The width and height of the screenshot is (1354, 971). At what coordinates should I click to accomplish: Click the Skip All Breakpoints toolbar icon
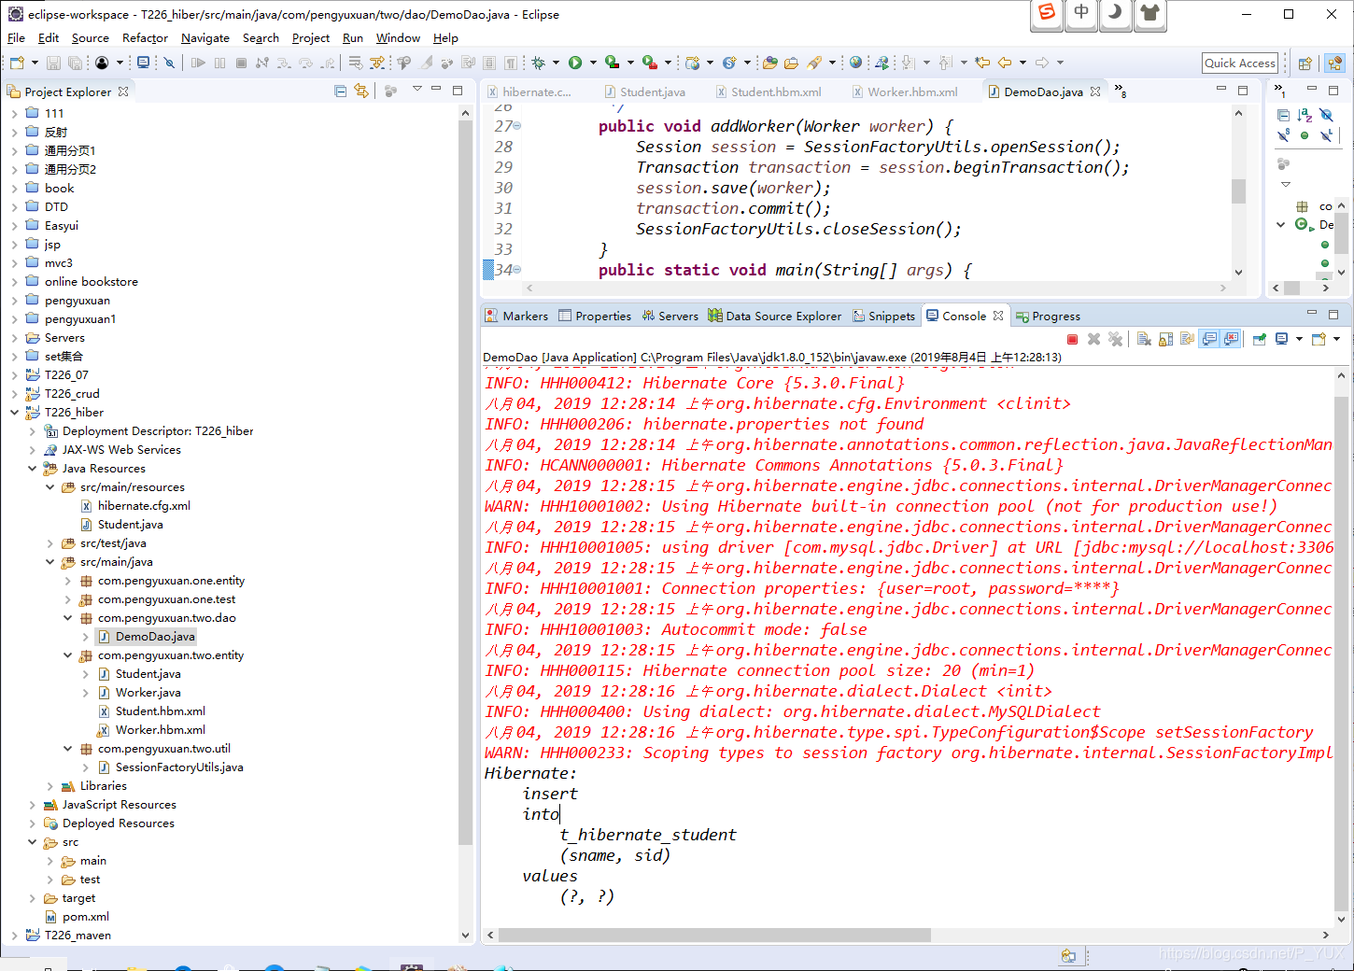169,63
